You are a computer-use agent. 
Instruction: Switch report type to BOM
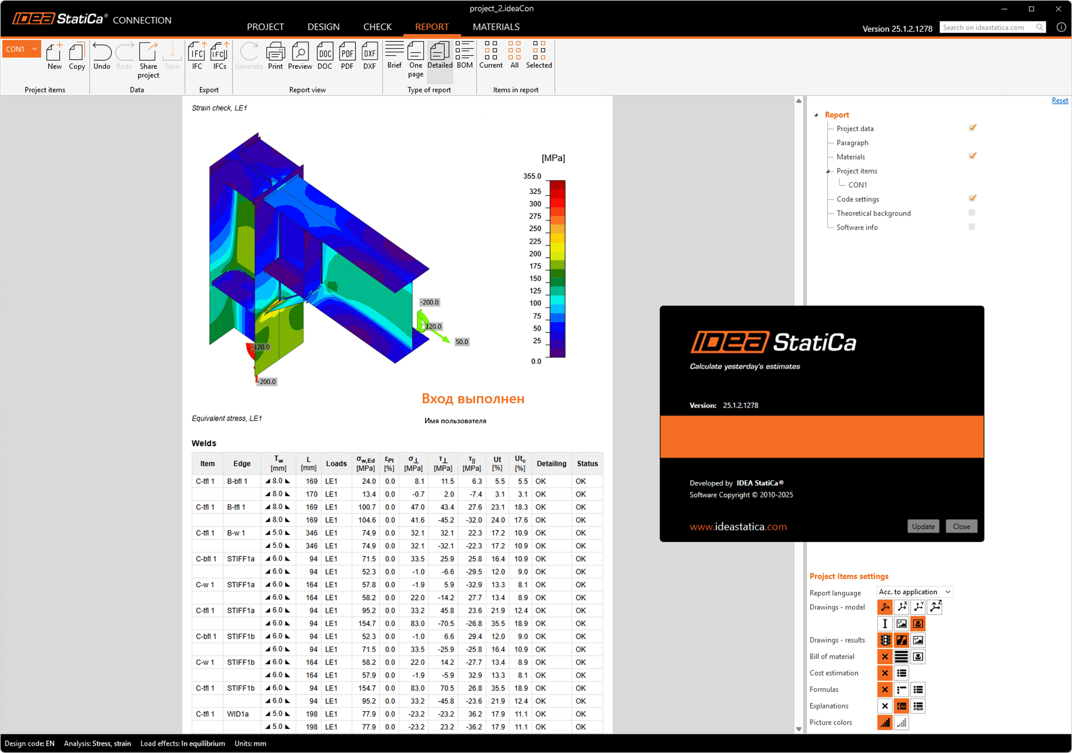pyautogui.click(x=464, y=56)
